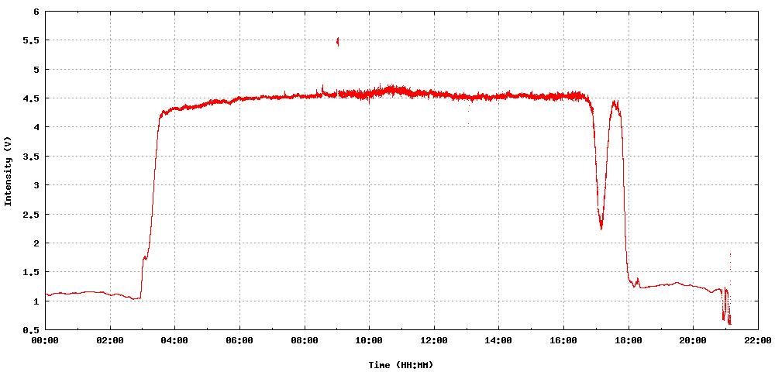This screenshot has width=775, height=372.
Task: Click the y-axis tick label 5.5
Action: [32, 40]
